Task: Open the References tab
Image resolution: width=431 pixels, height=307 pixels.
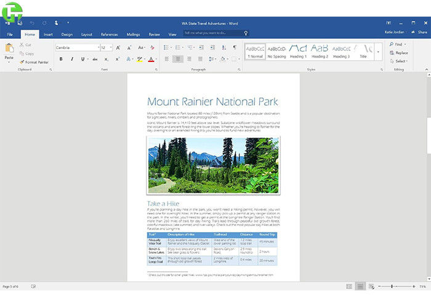Action: tap(109, 34)
